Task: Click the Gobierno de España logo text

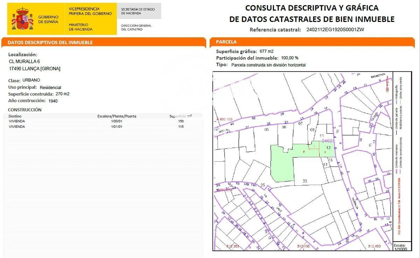Action: [x=48, y=19]
